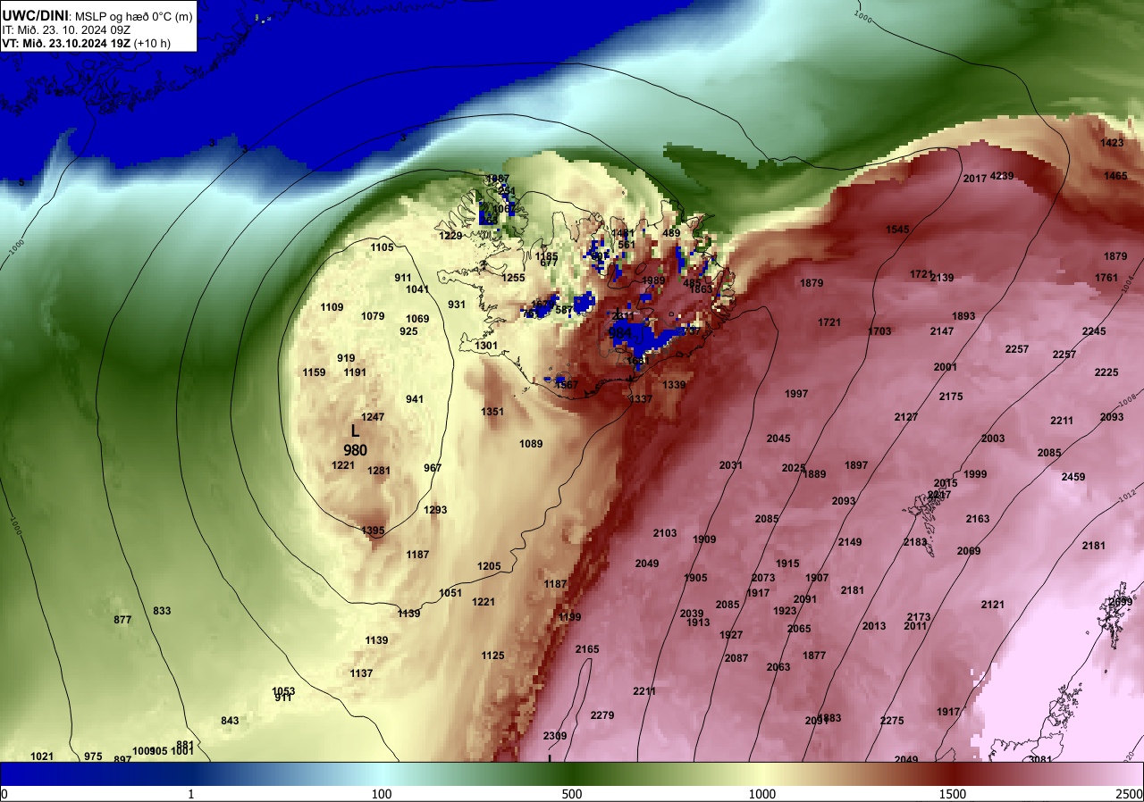Click the height value '1703'
The image size is (1144, 802).
879,331
